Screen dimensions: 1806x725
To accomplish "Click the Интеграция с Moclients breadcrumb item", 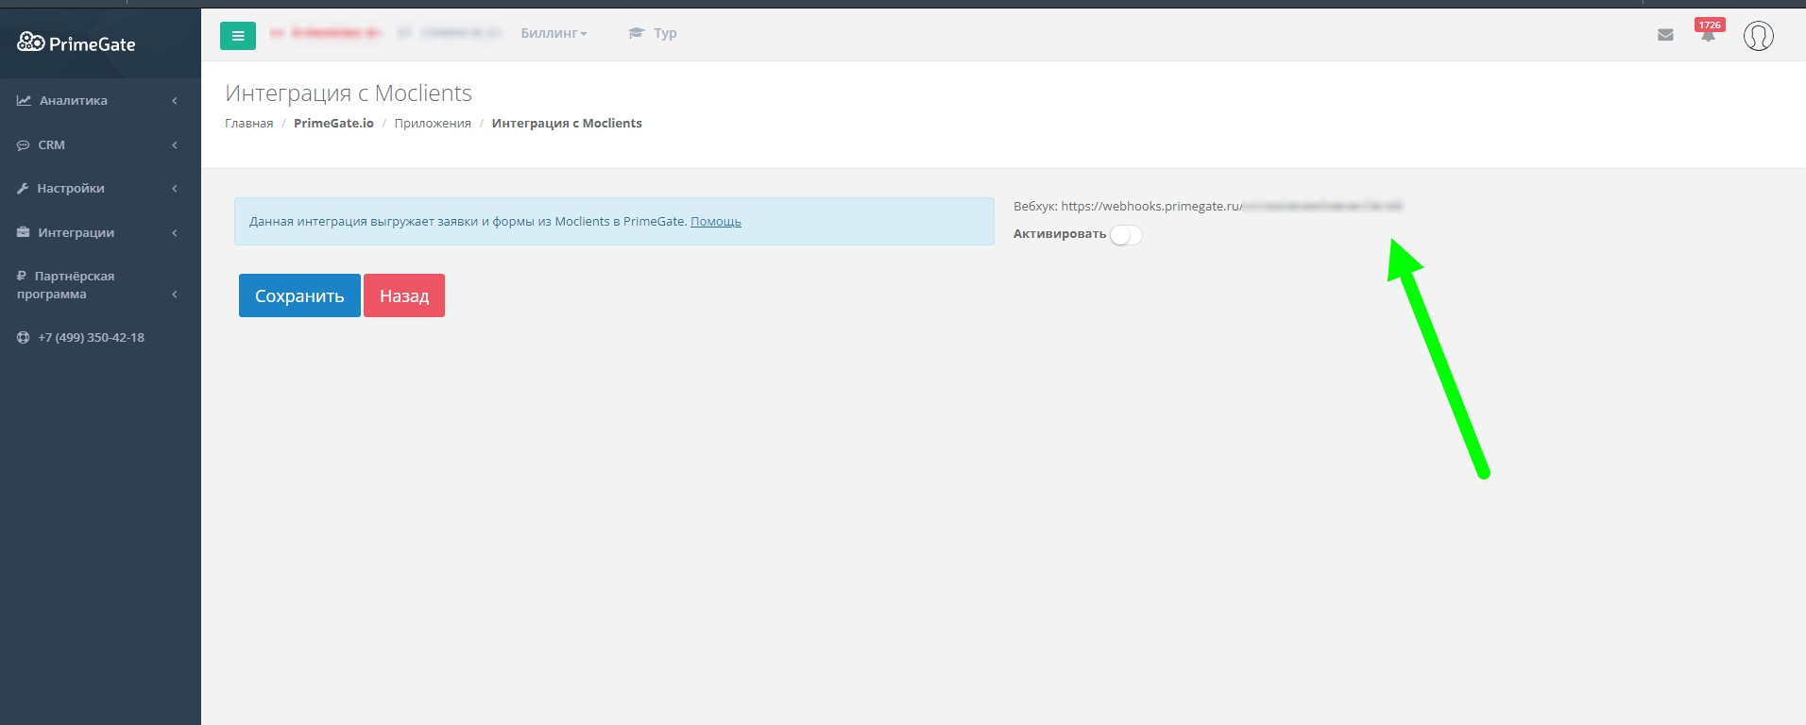I will [567, 124].
